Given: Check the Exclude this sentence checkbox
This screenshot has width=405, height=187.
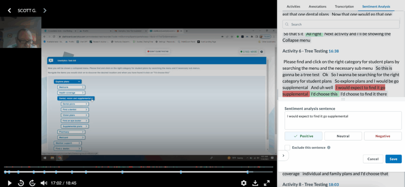Looking at the screenshot, I should [287, 148].
